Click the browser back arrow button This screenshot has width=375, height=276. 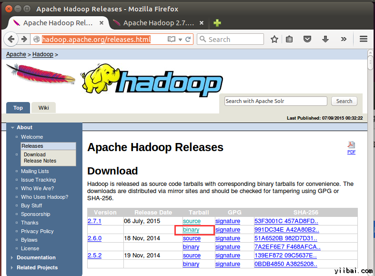[x=10, y=39]
